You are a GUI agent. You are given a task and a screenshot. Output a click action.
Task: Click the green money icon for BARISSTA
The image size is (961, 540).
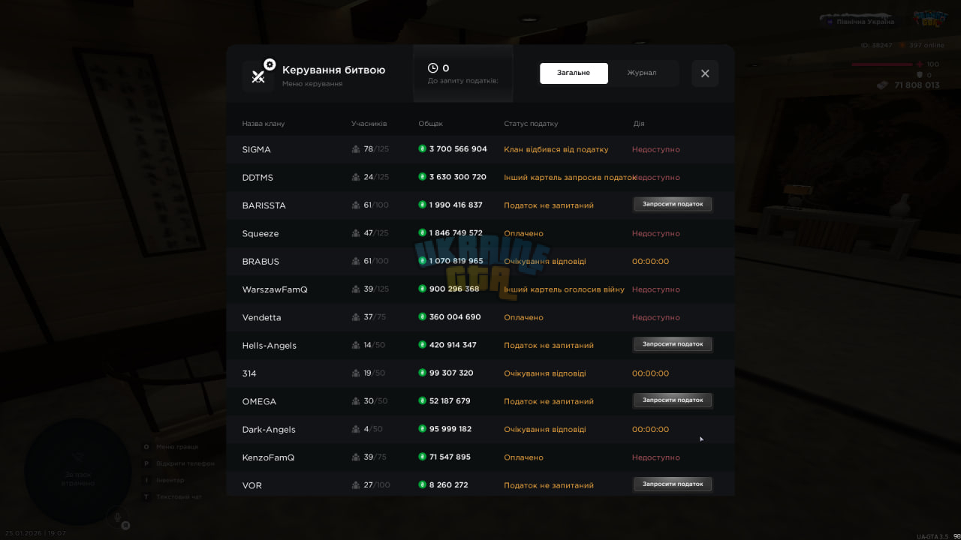[x=422, y=205]
